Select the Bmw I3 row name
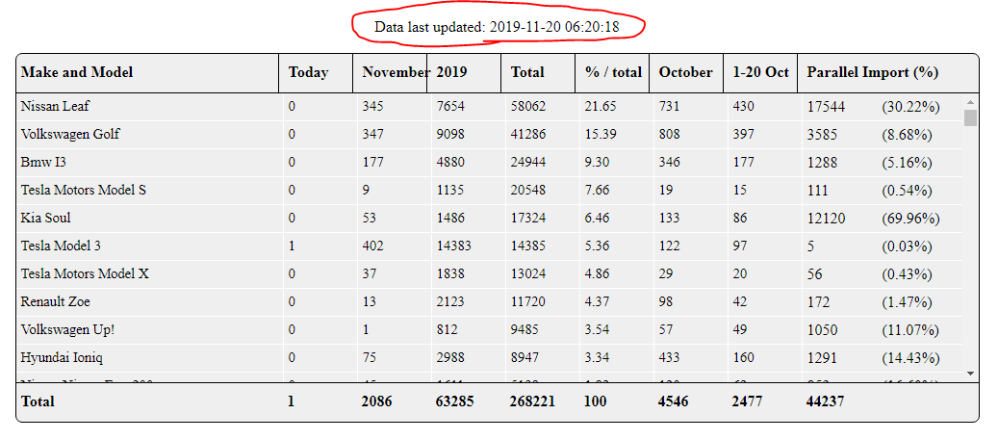This screenshot has height=440, width=998. coord(43,163)
